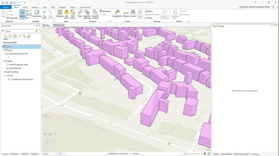This screenshot has height=156, width=279.
Task: Toggle WorldElevation3D/Terrain3D checkbox
Action: [9, 79]
